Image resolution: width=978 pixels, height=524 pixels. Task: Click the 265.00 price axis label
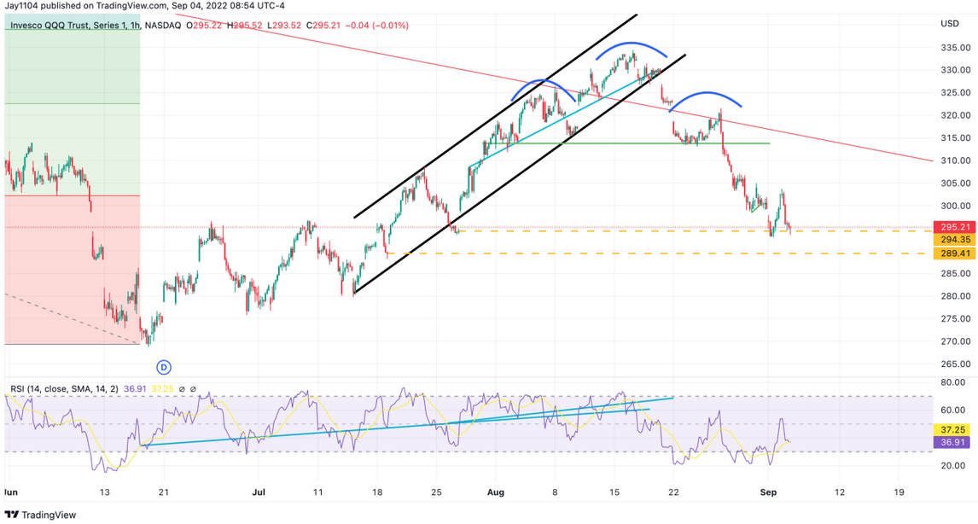point(955,364)
